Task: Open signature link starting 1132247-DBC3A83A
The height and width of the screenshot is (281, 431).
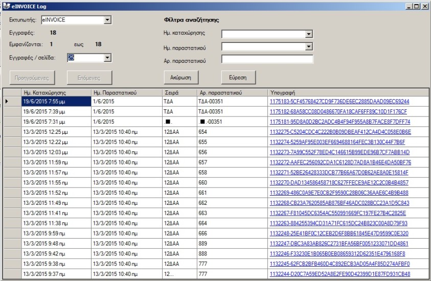Action: tap(339, 244)
